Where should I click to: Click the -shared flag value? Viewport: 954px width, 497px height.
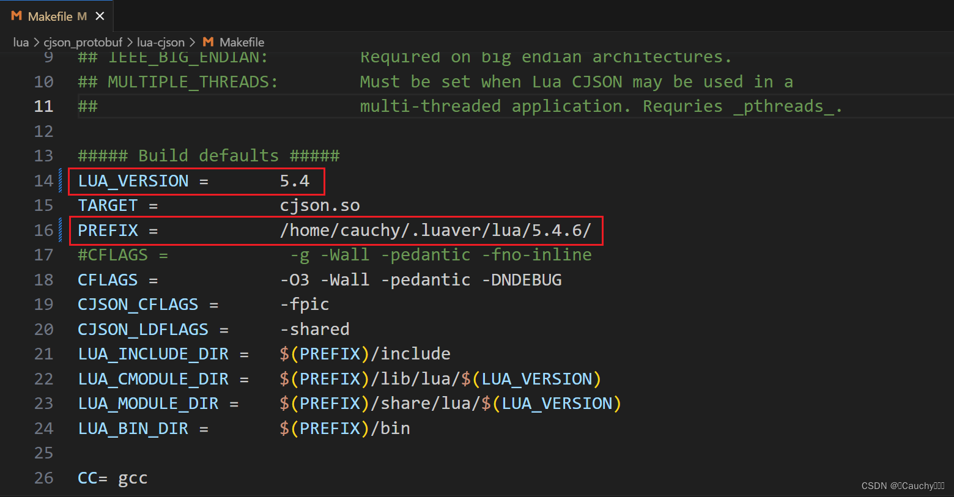(315, 329)
